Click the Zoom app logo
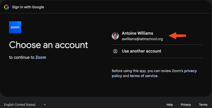212x108 pixels. click(x=15, y=27)
